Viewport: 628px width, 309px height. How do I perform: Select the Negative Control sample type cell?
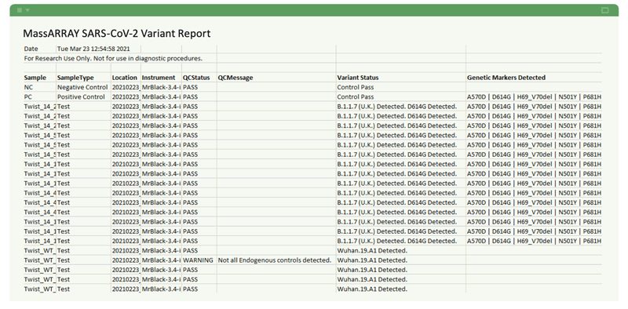click(82, 87)
